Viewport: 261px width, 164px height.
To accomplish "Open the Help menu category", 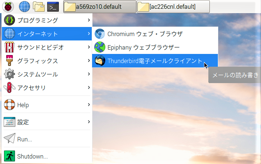I will click(x=47, y=105).
